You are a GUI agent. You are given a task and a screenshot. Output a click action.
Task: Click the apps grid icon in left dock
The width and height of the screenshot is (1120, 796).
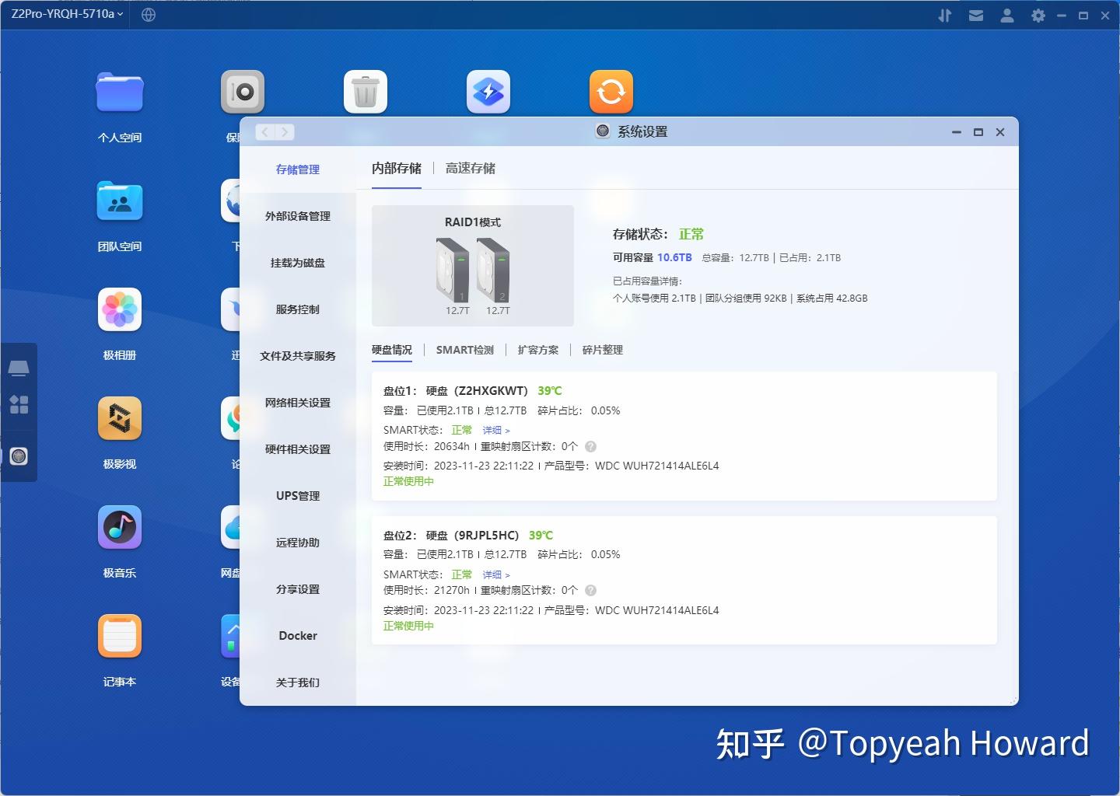[x=19, y=404]
